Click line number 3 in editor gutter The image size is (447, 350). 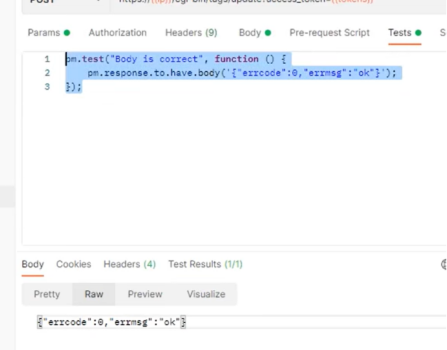[x=47, y=87]
